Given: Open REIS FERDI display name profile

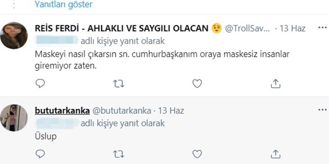Looking at the screenshot, I should pos(121,28).
